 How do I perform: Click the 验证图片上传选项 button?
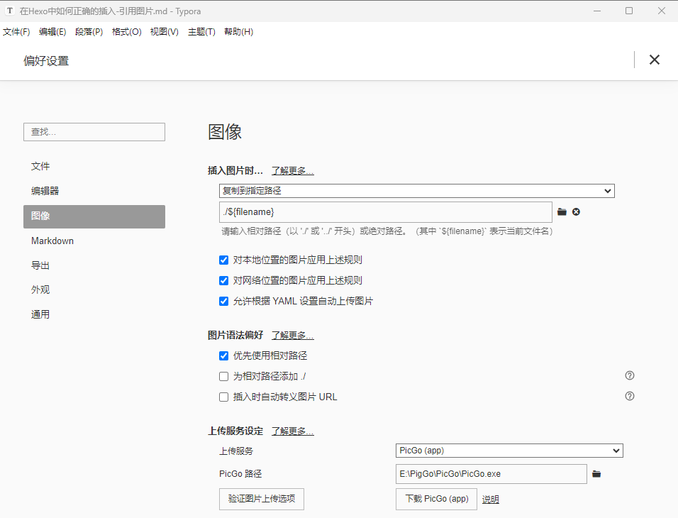click(262, 499)
